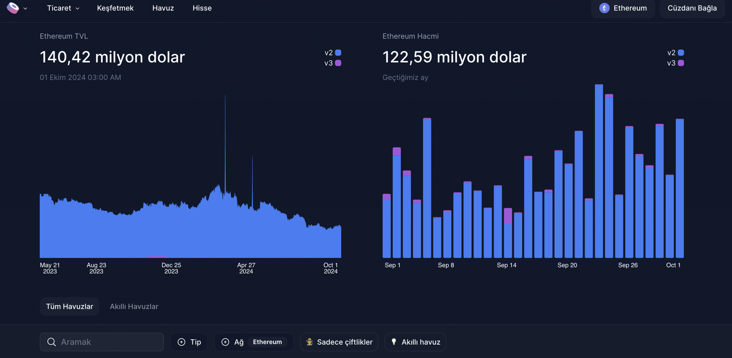Toggle Sadece çiftlikler filter
This screenshot has height=358, width=732.
click(x=339, y=342)
